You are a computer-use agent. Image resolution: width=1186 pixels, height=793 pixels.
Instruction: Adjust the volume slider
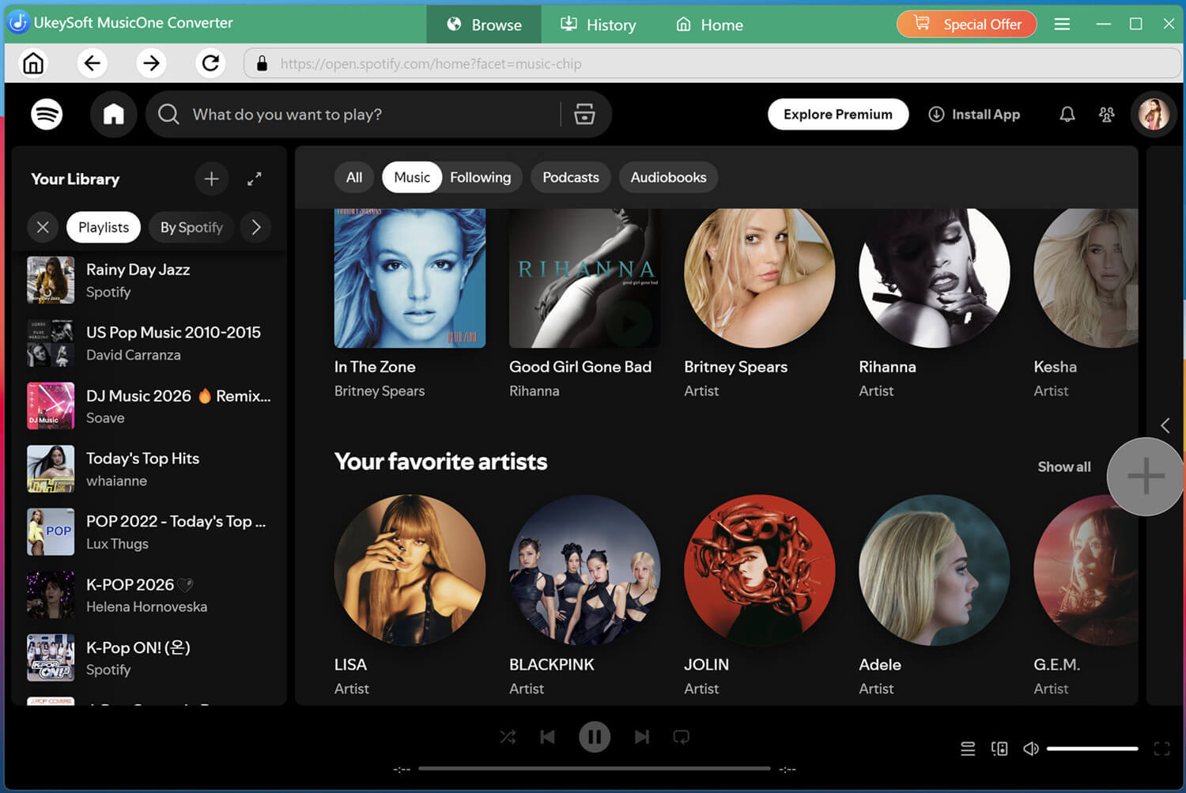(x=1092, y=749)
